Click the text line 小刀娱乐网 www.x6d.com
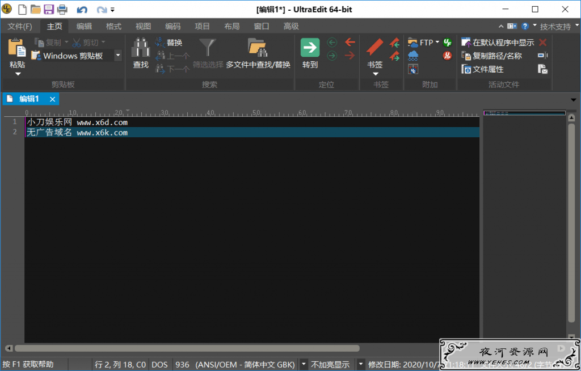581x371 pixels. (x=77, y=123)
